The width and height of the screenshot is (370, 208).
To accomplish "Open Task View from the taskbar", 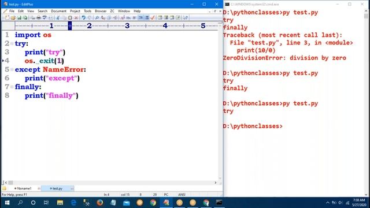I will [x=46, y=203].
